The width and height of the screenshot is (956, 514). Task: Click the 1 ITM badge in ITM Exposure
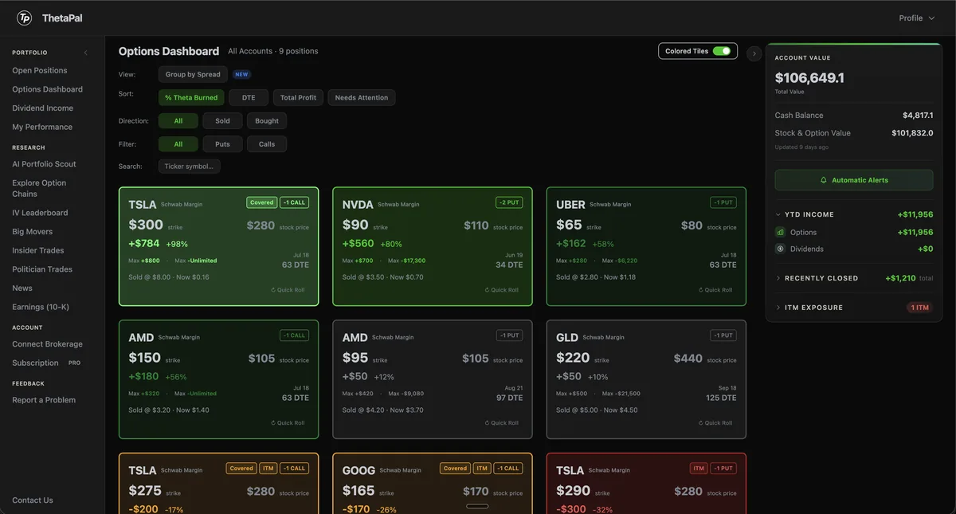click(919, 308)
